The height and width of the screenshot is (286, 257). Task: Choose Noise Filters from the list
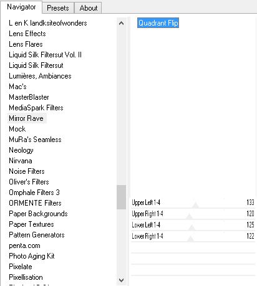pyautogui.click(x=27, y=171)
